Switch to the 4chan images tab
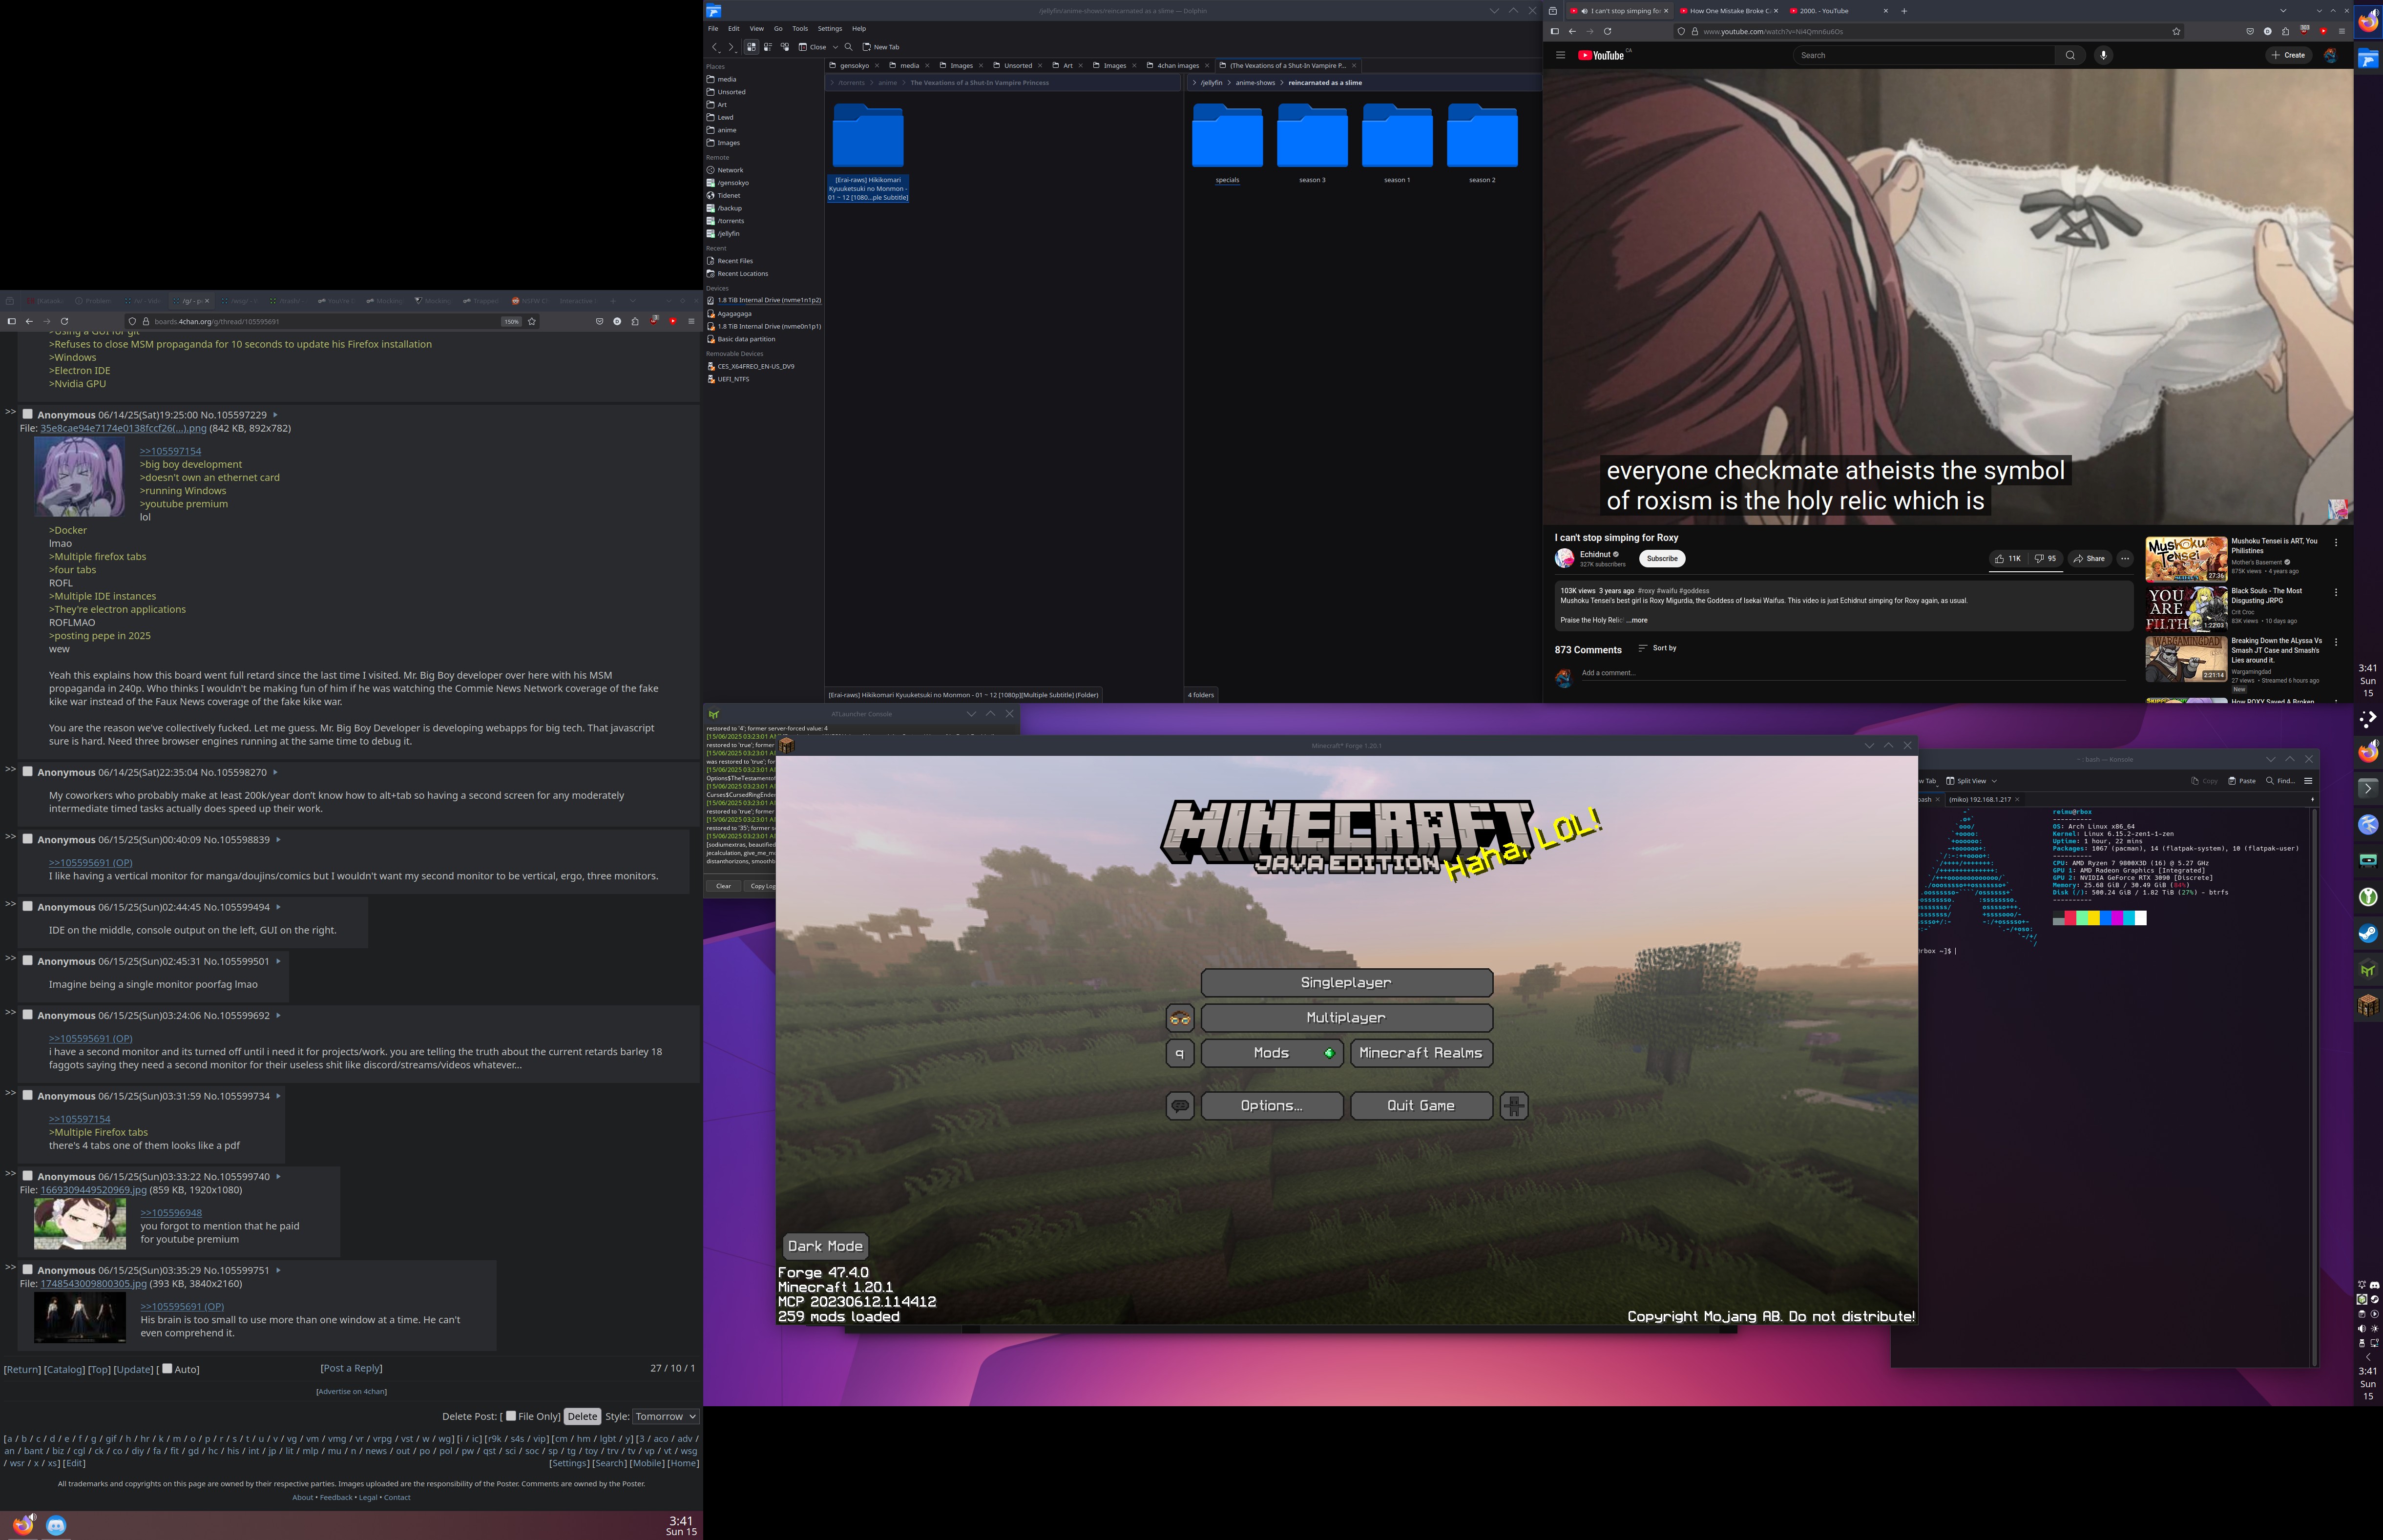2383x1540 pixels. pyautogui.click(x=1178, y=66)
